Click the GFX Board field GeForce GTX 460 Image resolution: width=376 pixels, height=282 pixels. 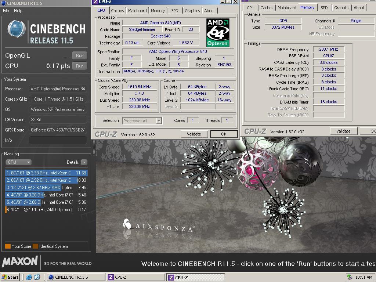(58, 130)
